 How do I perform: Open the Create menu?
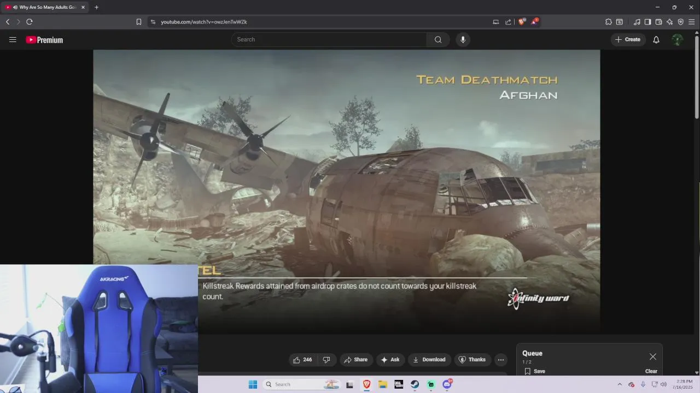pos(628,39)
